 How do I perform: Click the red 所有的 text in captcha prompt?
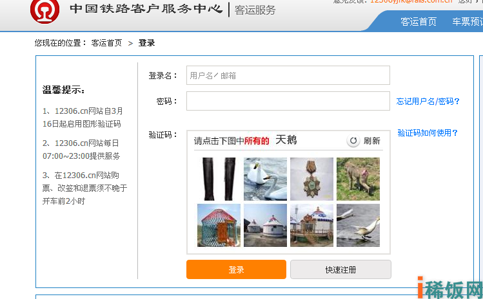[257, 141]
